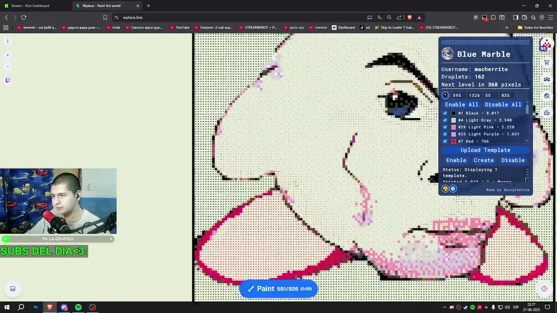This screenshot has height=313, width=557.
Task: Click the Enable All colors button
Action: coord(461,104)
